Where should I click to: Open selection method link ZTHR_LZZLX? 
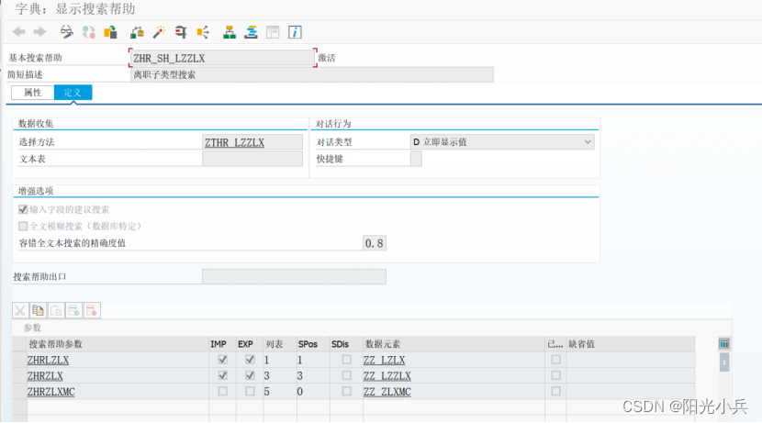[234, 142]
